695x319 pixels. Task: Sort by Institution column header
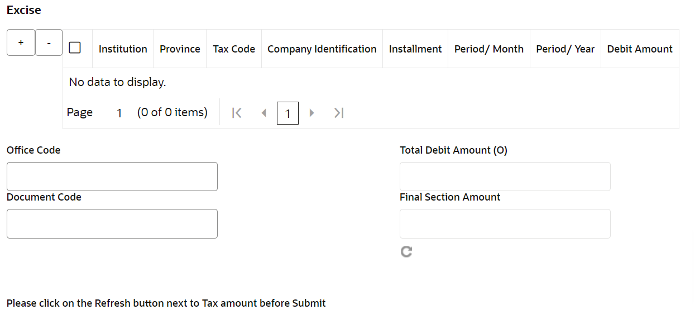pyautogui.click(x=123, y=49)
